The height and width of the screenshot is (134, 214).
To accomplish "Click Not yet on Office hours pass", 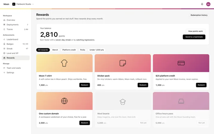I will tap(202, 123).
